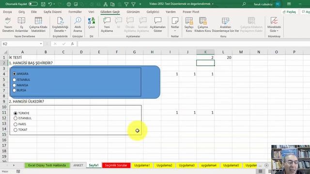310x174 pixels.
Task: Expand Mürekkebi Gizle dropdown arrow
Action: pyautogui.click(x=278, y=31)
